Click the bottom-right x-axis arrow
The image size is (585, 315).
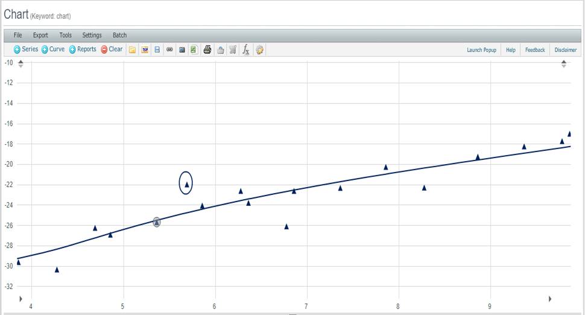(x=549, y=299)
